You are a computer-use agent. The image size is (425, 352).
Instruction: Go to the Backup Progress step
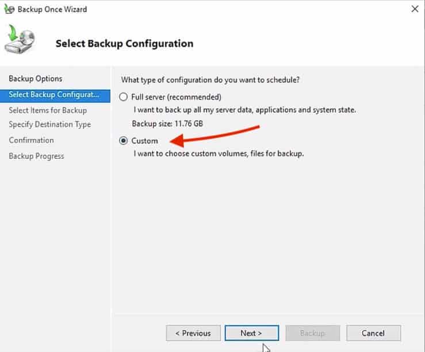(x=36, y=156)
